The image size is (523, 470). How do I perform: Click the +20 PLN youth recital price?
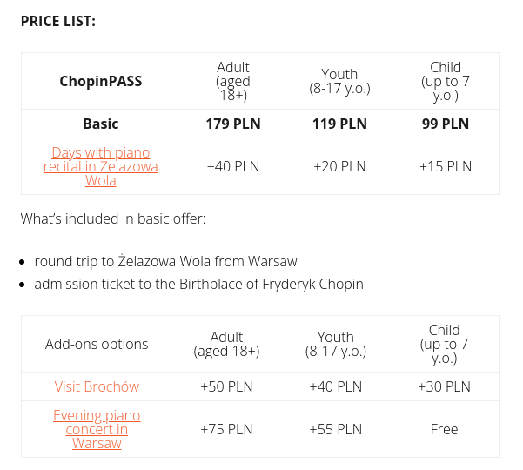tap(339, 166)
